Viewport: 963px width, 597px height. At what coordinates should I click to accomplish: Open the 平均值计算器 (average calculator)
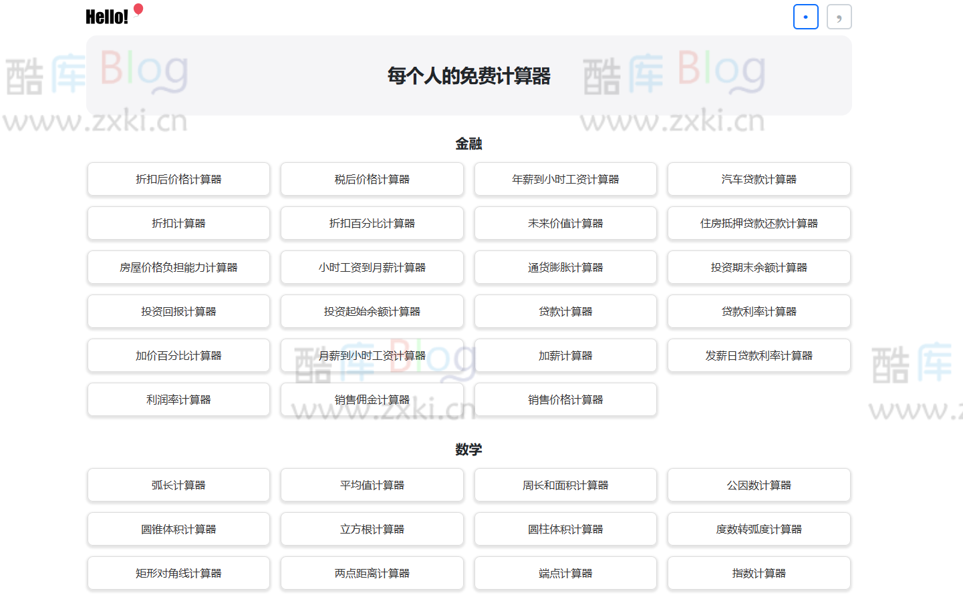pyautogui.click(x=372, y=485)
